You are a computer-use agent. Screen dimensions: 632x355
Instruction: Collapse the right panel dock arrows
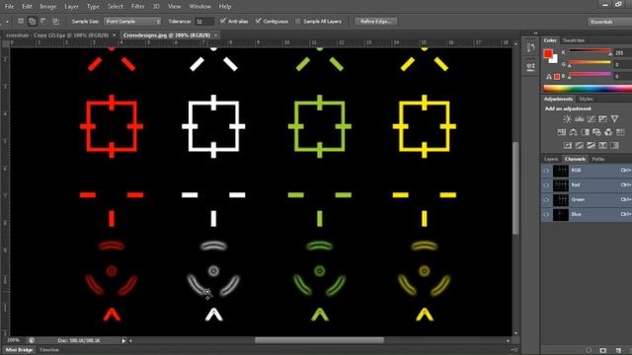click(x=535, y=33)
